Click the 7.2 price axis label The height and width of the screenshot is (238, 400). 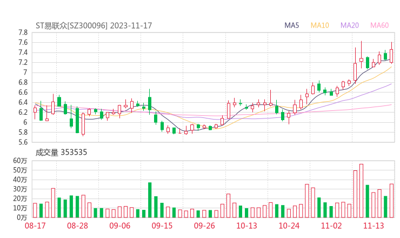coord(23,63)
